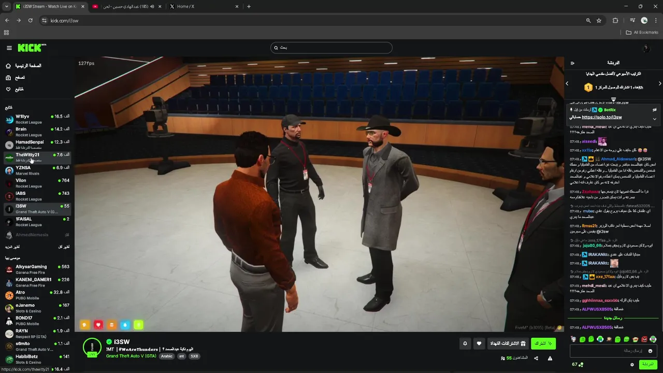Focus the Kick search field

click(331, 48)
